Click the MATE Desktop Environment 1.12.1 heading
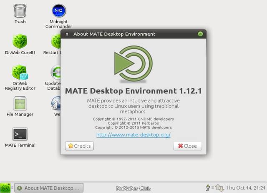The height and width of the screenshot is (193, 267). 133,91
